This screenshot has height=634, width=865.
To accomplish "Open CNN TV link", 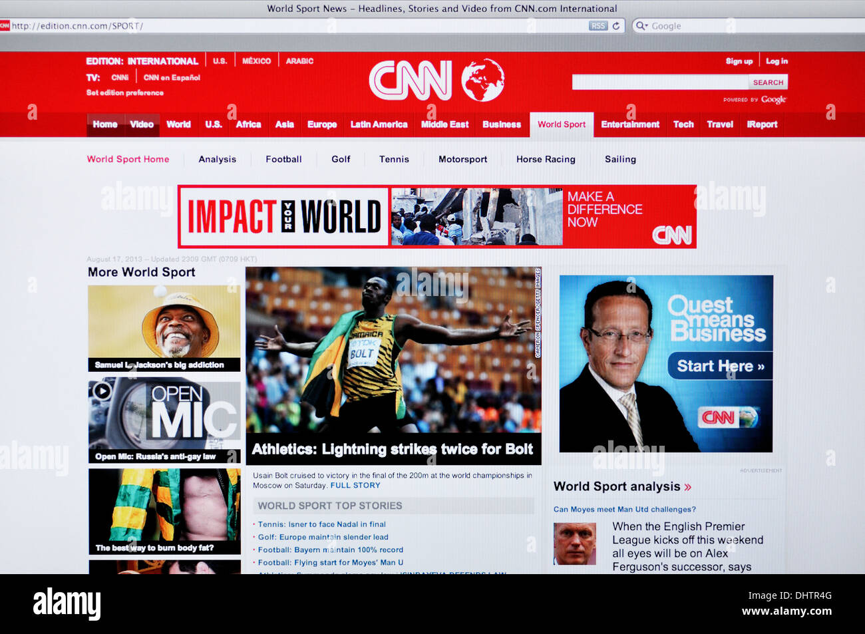I will [x=120, y=78].
